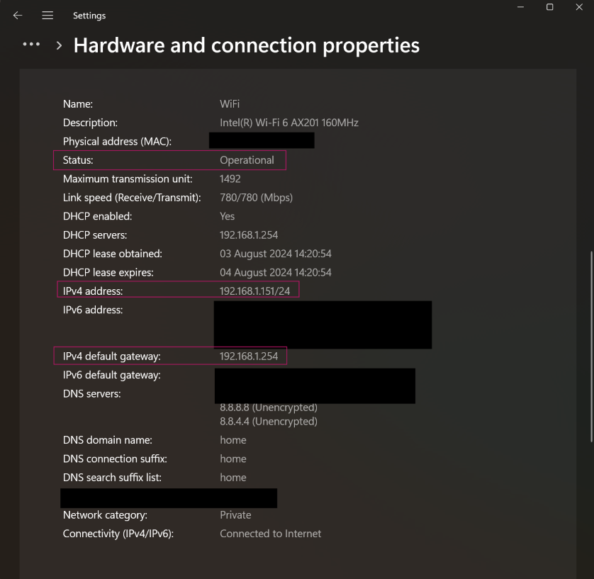Select DHCP servers value 192.168.1.254

point(249,235)
